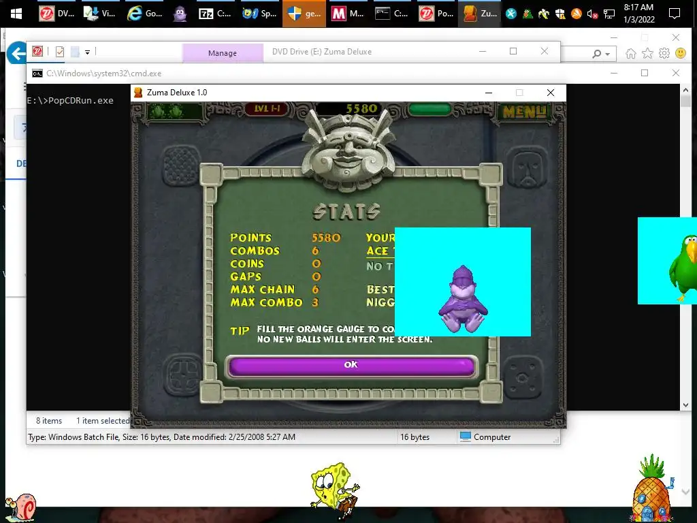
Task: Open the Windows Security shield tray icon
Action: [x=560, y=14]
